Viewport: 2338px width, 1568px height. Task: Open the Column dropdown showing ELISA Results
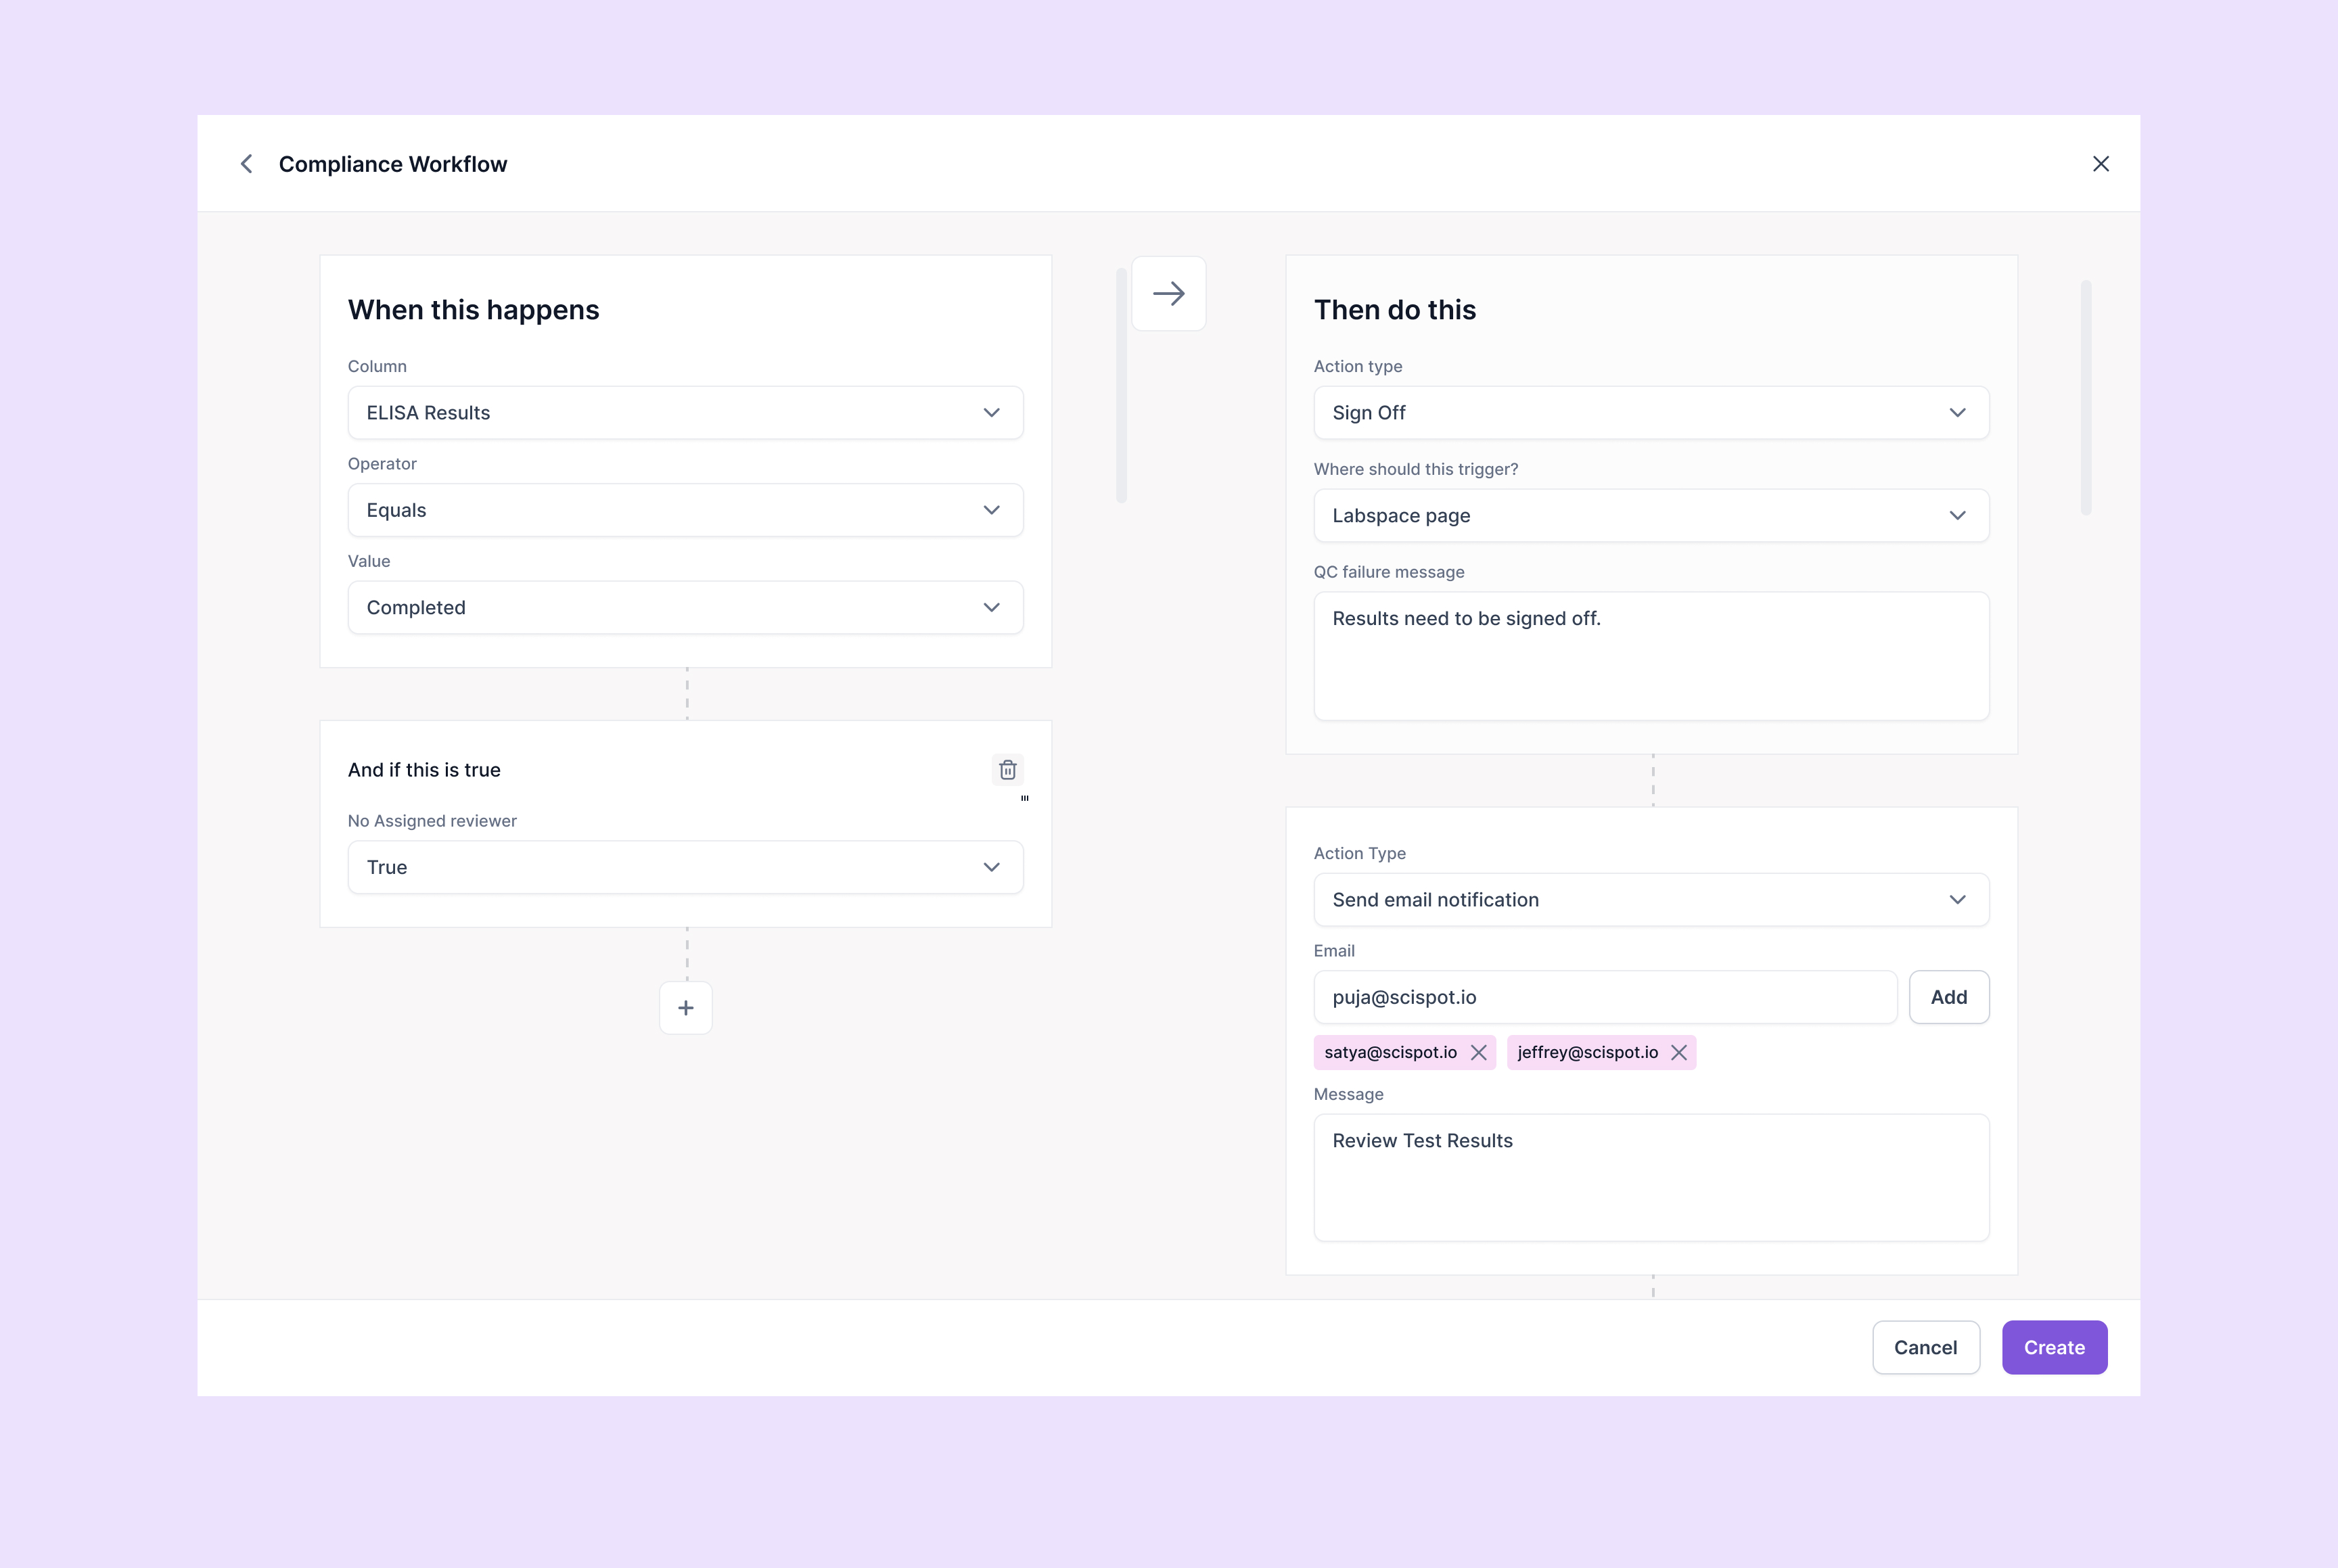pyautogui.click(x=685, y=412)
